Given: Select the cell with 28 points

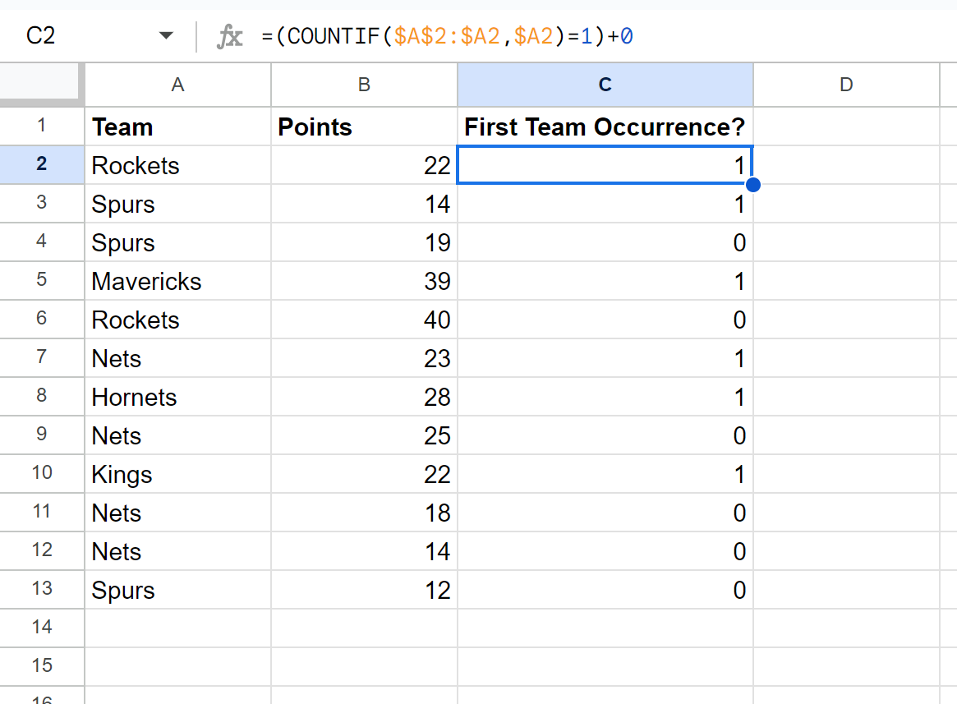Looking at the screenshot, I should point(364,397).
